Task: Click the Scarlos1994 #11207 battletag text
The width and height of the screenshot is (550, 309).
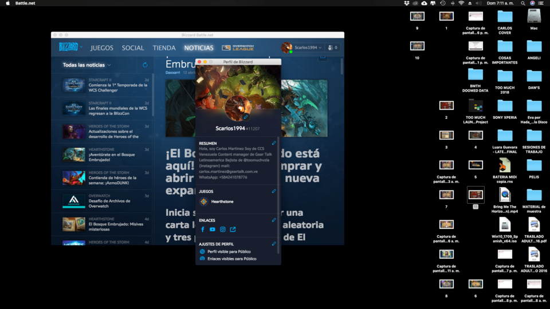Action: [x=237, y=129]
